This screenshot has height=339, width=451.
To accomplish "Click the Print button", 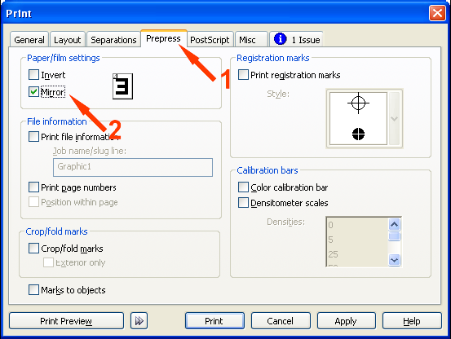I will point(214,320).
